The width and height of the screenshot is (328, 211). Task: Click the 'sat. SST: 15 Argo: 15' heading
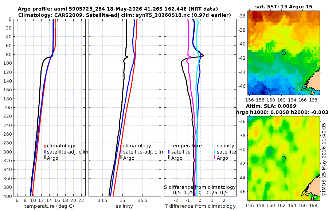pos(284,7)
